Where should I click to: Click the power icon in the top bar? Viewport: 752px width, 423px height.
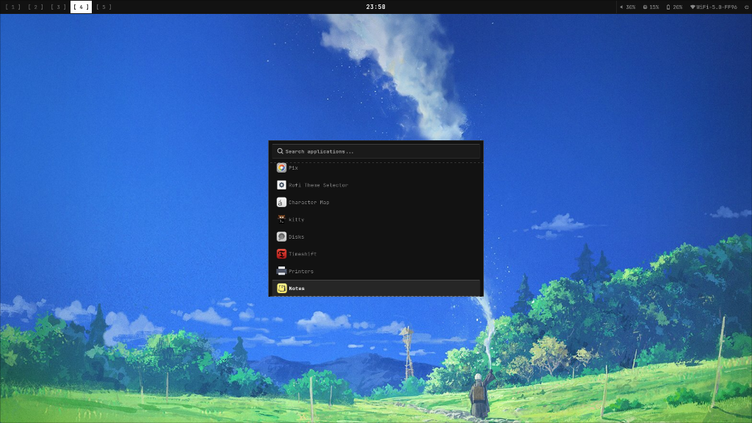click(747, 7)
